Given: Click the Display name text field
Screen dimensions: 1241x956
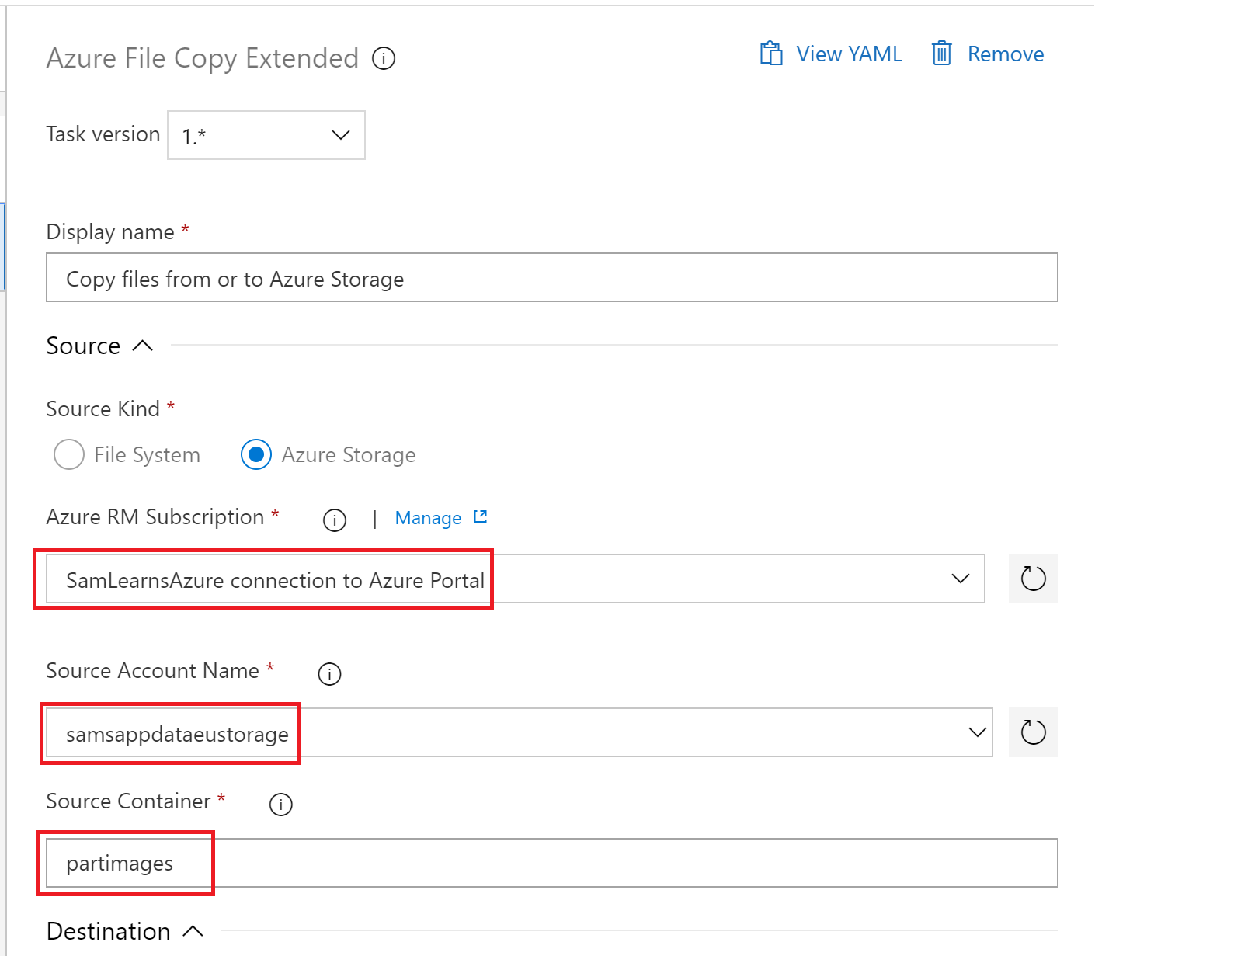Looking at the screenshot, I should pos(551,277).
